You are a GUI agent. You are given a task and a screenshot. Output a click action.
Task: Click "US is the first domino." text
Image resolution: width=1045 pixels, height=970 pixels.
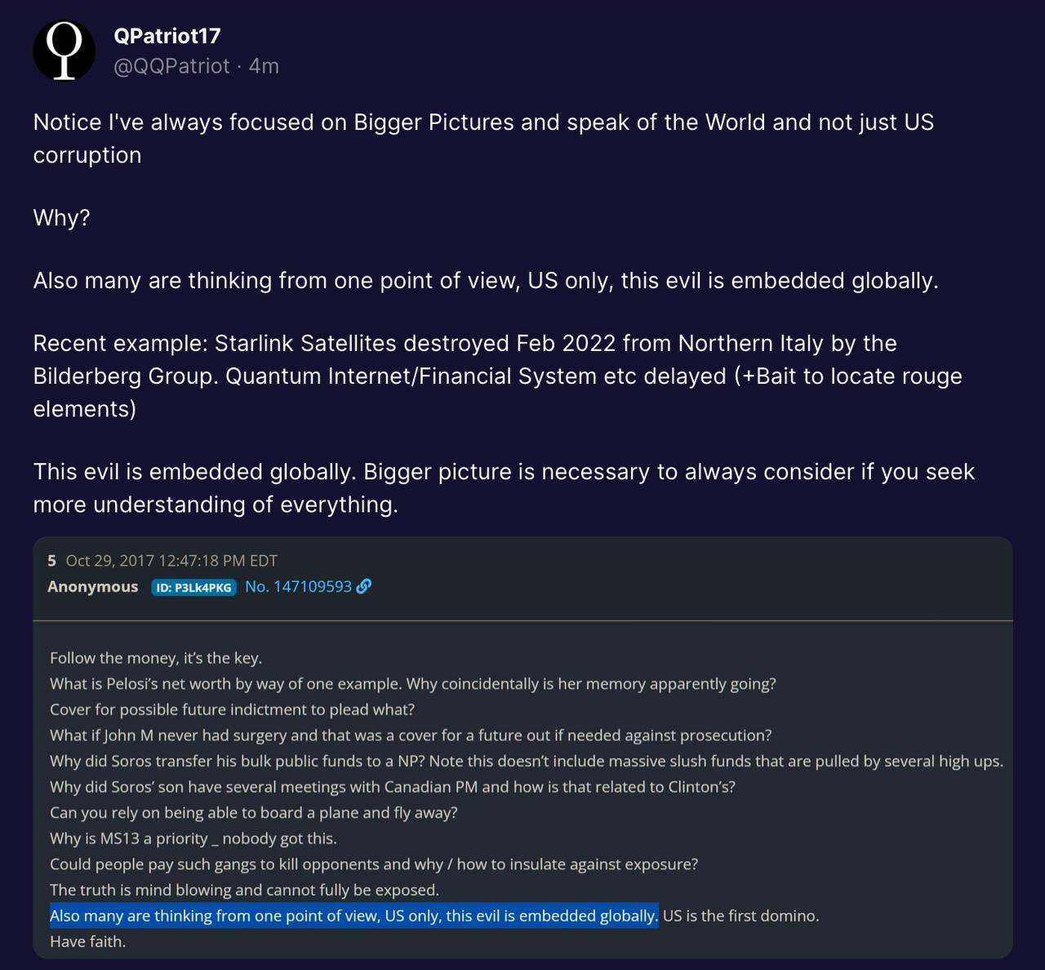[x=740, y=915]
